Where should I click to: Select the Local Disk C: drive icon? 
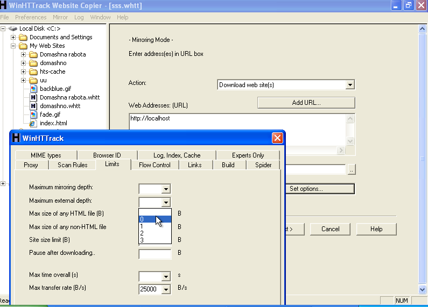[x=13, y=28]
